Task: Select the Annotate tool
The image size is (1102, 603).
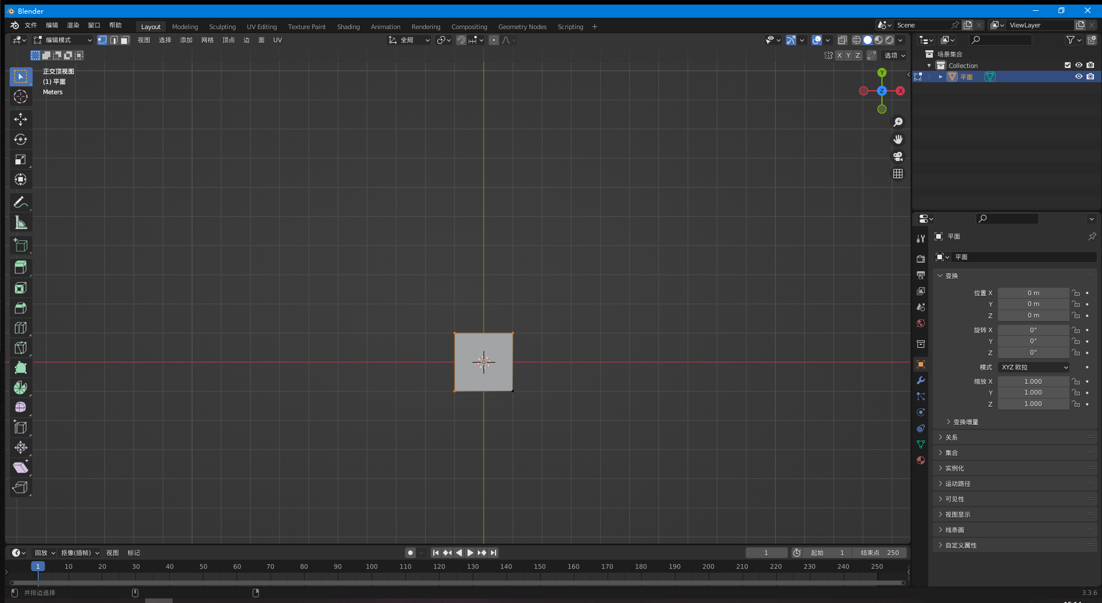Action: tap(21, 202)
